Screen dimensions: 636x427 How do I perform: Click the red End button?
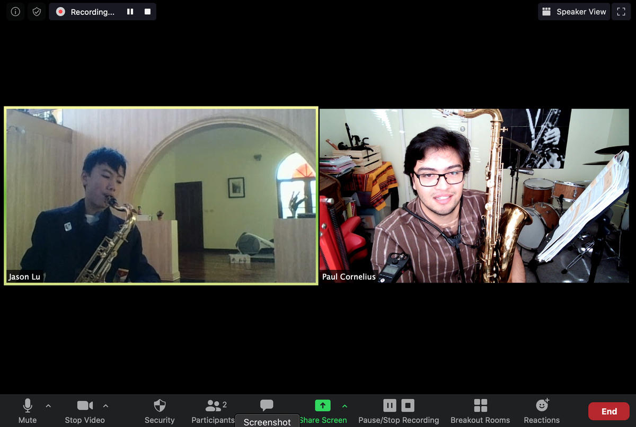(609, 411)
